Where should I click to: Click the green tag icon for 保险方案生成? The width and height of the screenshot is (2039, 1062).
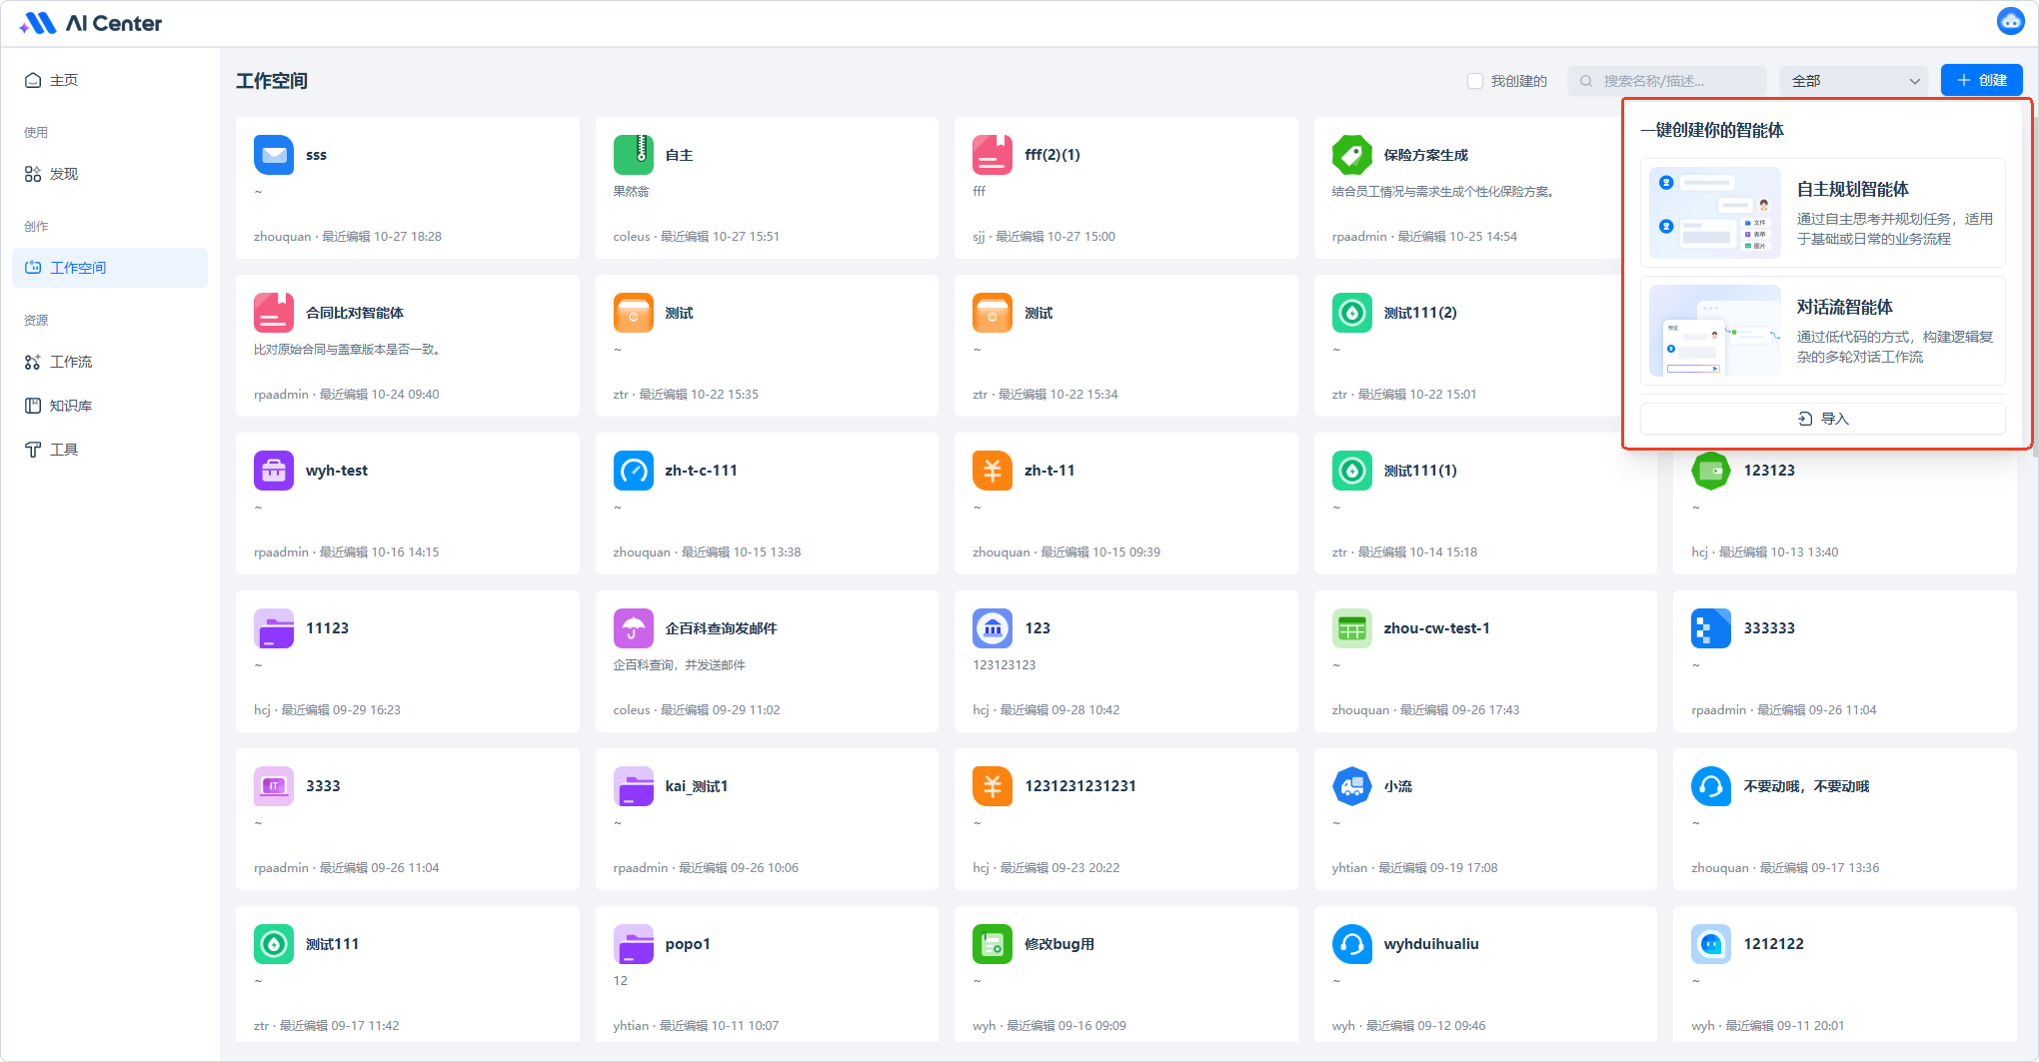click(1351, 155)
